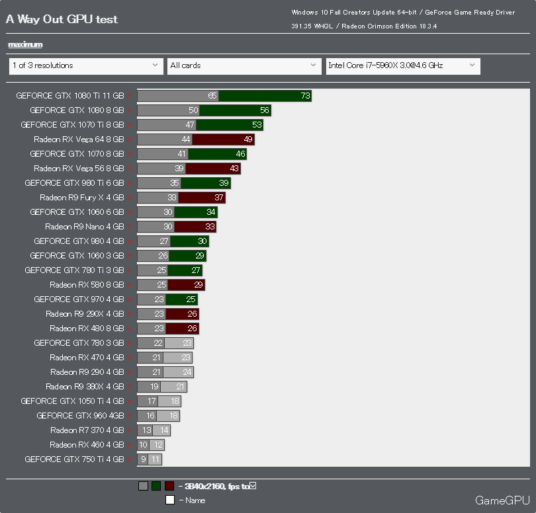Click the dark red legend color swatch
Screen dimensions: 536x513
point(169,486)
